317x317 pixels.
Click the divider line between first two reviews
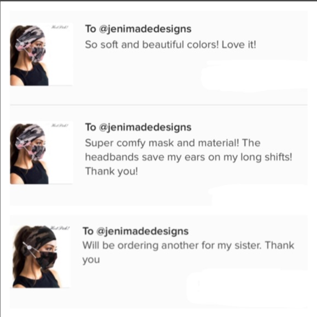click(x=158, y=105)
